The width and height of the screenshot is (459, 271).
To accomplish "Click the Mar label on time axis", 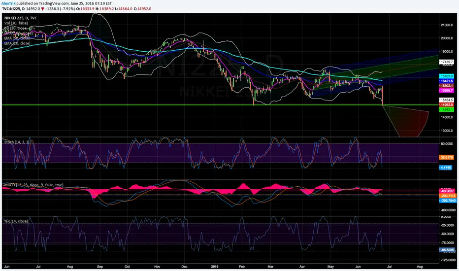I will coord(270,267).
